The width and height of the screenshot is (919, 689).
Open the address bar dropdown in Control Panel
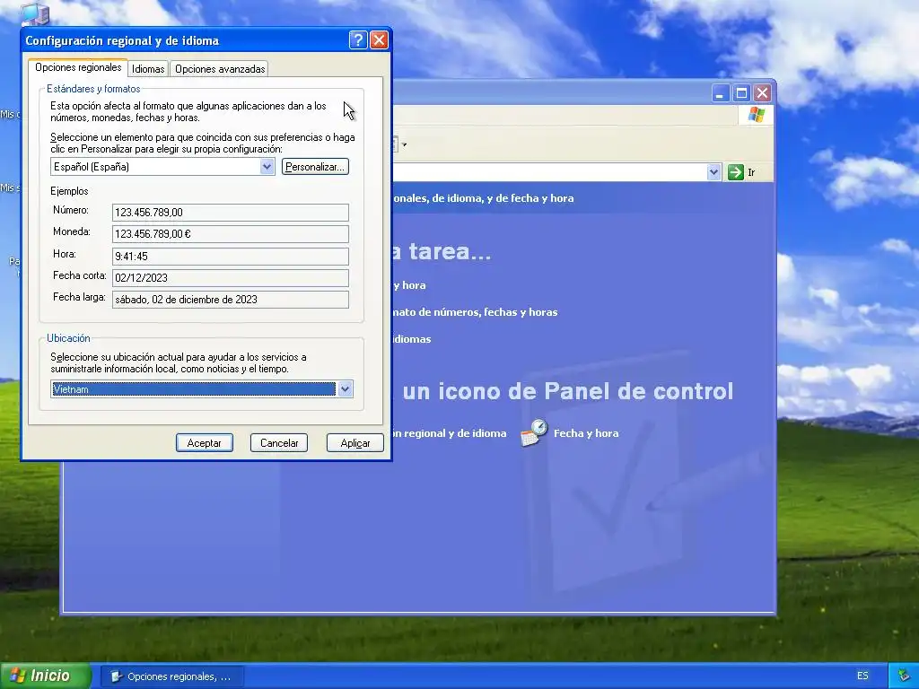(x=713, y=172)
